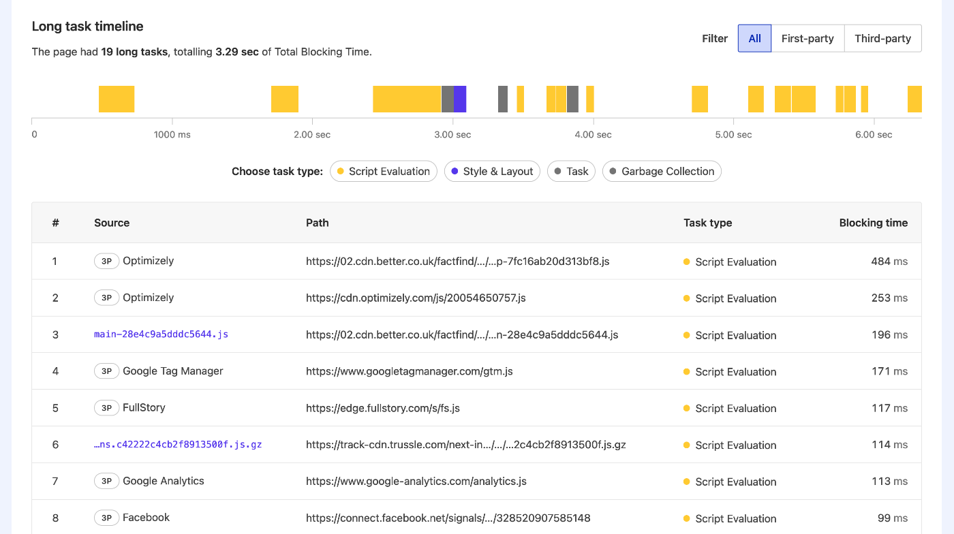Click the 3P badge next to Facebook
Viewport: 954px width, 534px height.
click(106, 517)
